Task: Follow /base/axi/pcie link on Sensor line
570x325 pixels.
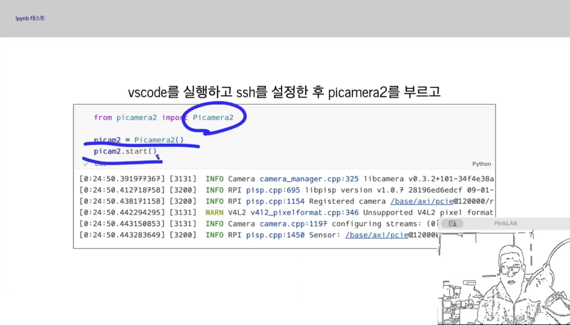Action: [x=377, y=235]
